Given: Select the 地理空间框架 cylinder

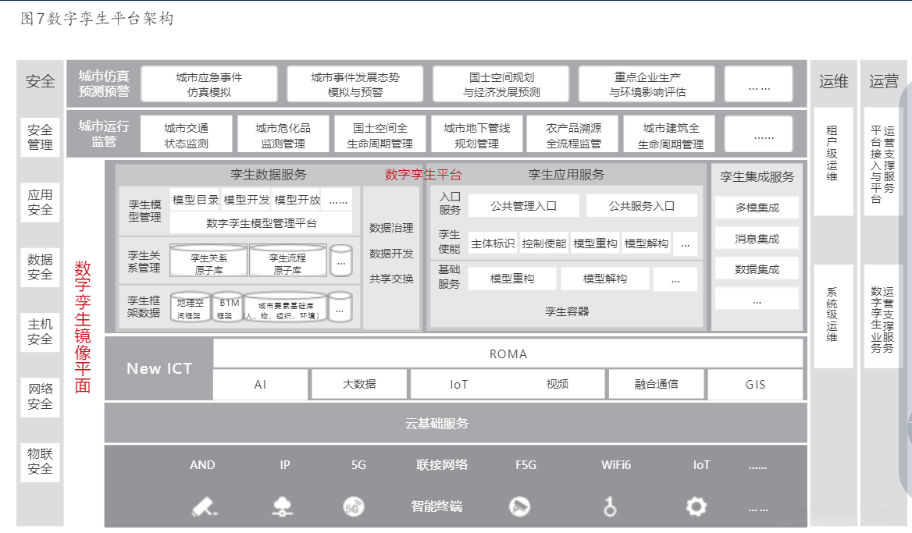Looking at the screenshot, I should pyautogui.click(x=190, y=307).
